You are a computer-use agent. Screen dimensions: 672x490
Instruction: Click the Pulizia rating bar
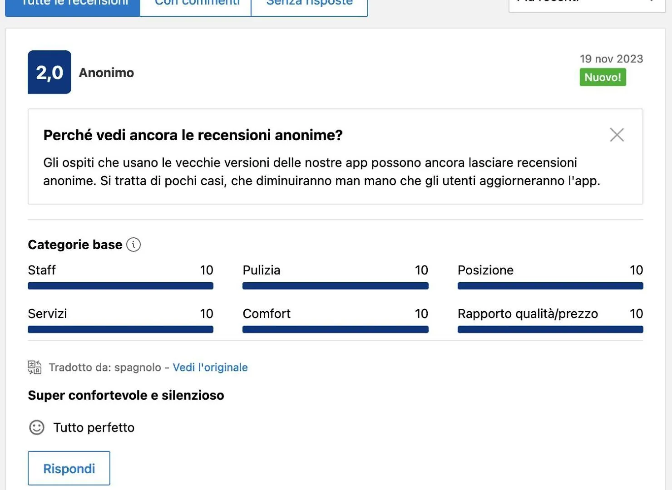(x=336, y=286)
